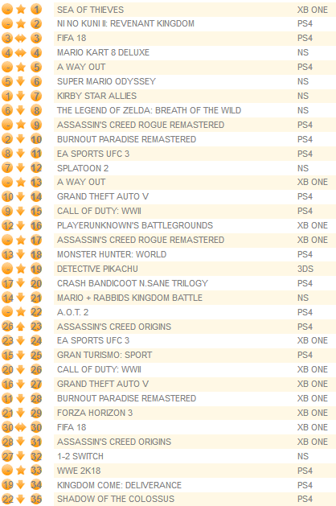Click the no-change arrows for FIFA 18 XB ONE

pyautogui.click(x=21, y=428)
